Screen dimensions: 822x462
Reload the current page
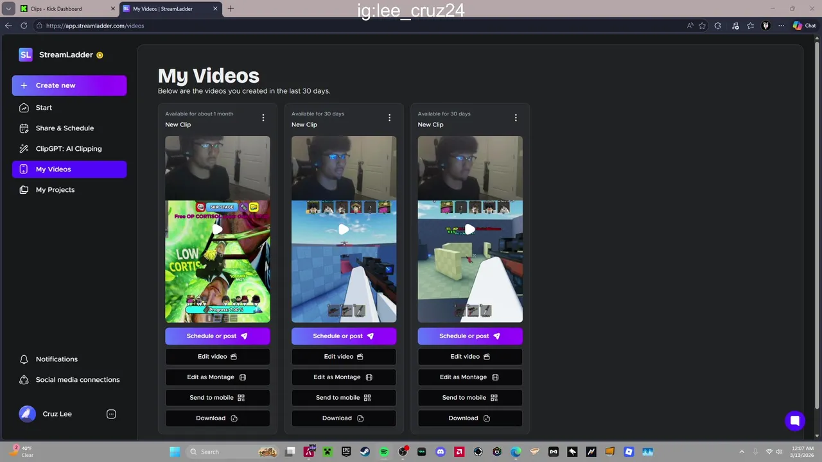click(24, 26)
